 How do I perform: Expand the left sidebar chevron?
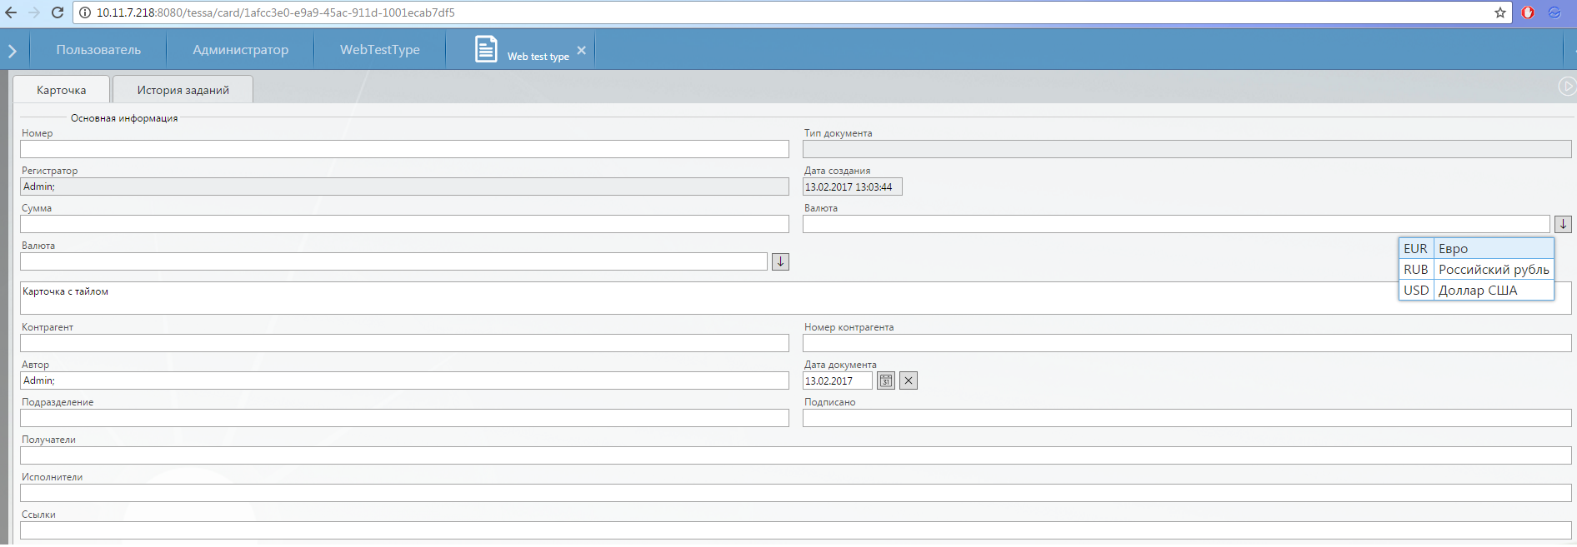13,51
